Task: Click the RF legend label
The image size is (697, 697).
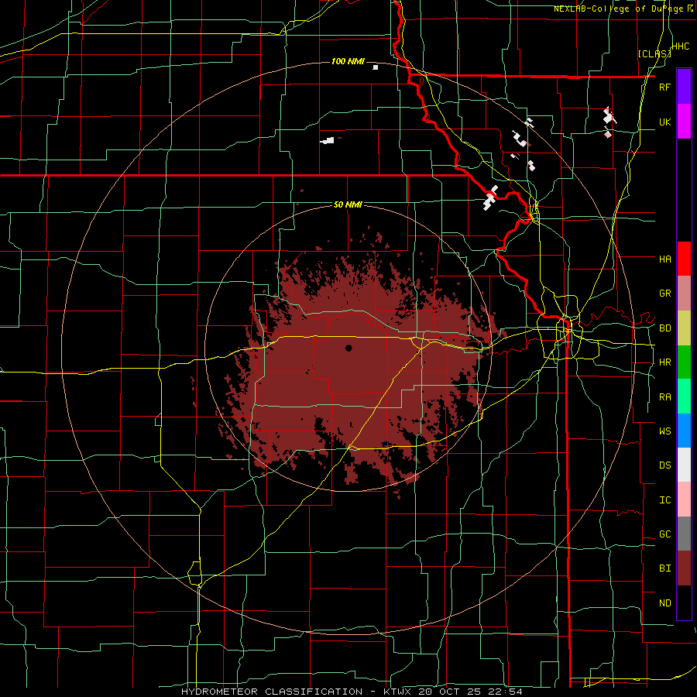Action: (x=664, y=87)
